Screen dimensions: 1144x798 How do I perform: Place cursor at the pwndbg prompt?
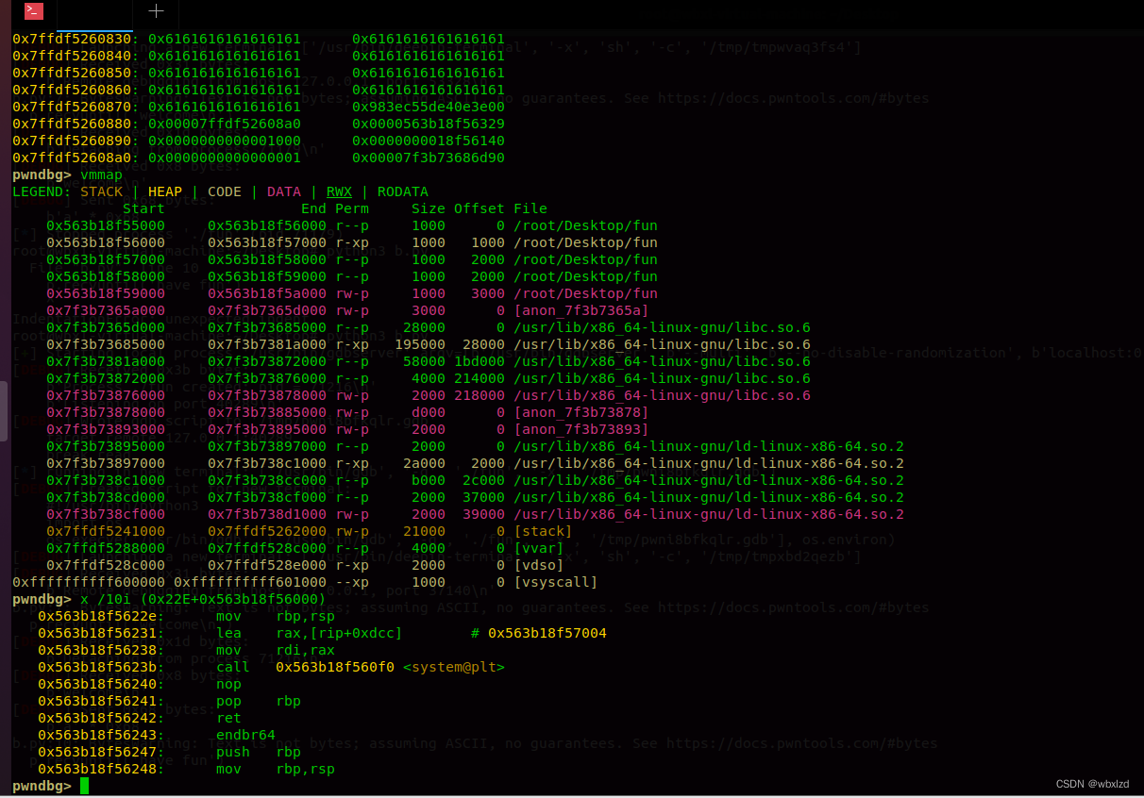pyautogui.click(x=42, y=786)
